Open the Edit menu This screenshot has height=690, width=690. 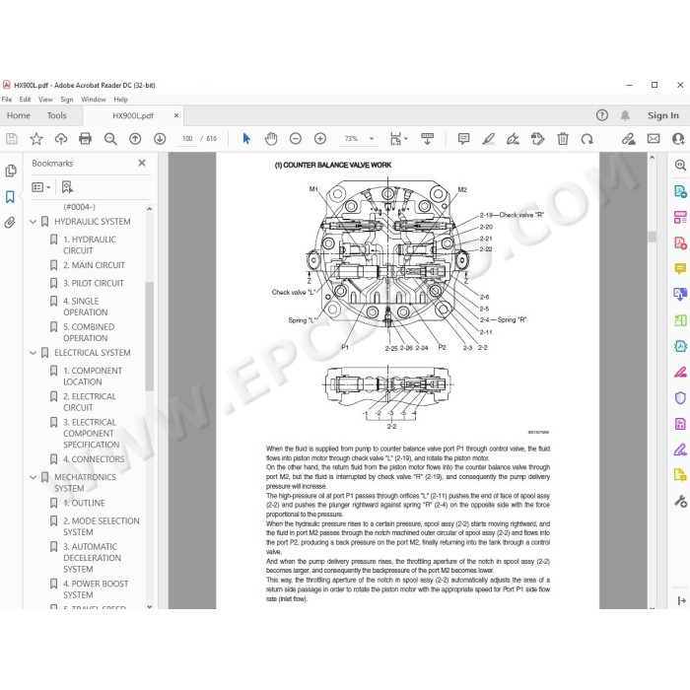[x=25, y=100]
